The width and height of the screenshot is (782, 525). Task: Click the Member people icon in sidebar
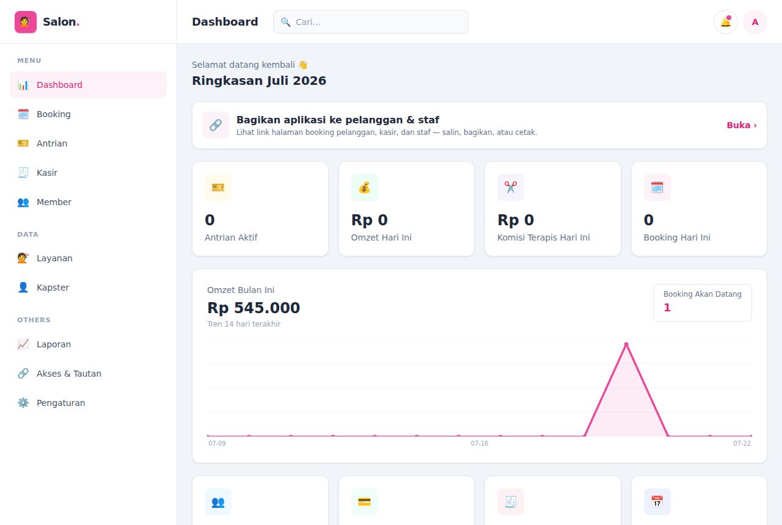pos(23,202)
